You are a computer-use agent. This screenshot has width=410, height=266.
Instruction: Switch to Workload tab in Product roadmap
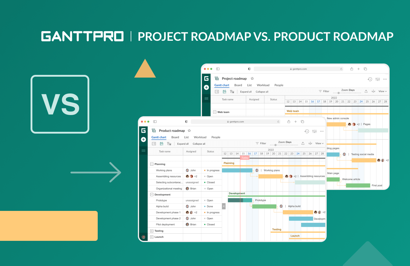tap(200, 137)
